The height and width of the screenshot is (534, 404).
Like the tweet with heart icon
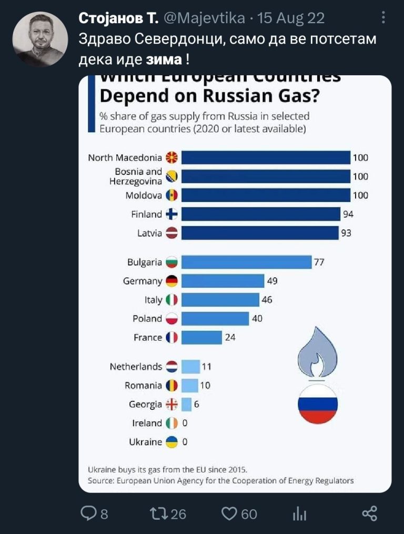[x=229, y=513]
